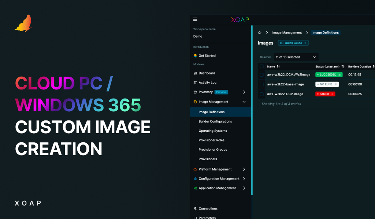
Task: Check the aws-w2k22-DCV-image row checkbox
Action: coord(262,94)
